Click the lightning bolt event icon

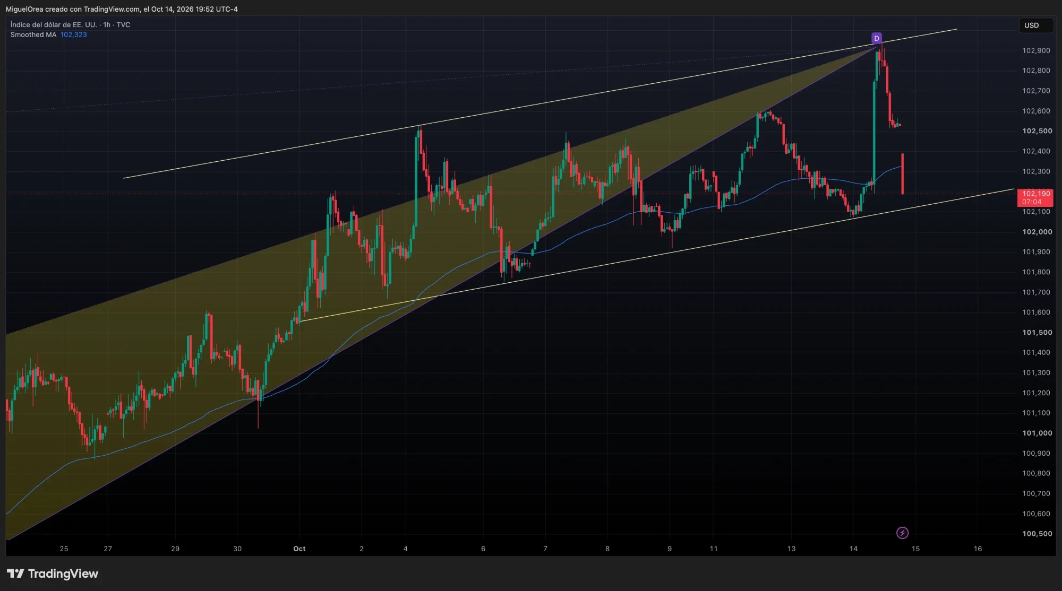902,533
